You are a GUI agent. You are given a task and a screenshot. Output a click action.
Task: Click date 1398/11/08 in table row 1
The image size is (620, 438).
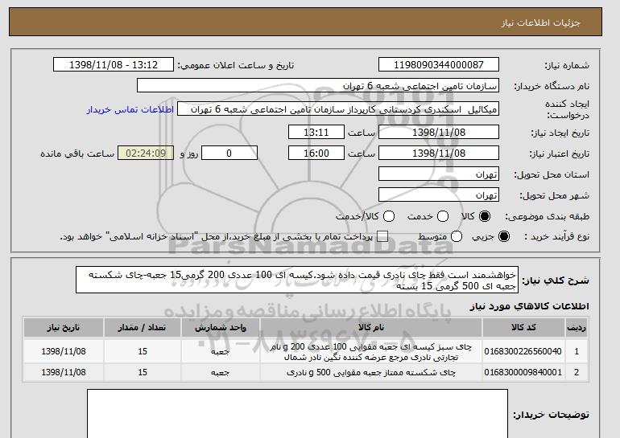64,351
